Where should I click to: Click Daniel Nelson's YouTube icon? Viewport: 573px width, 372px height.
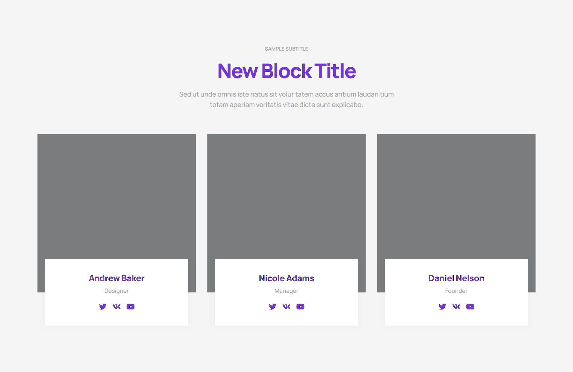[x=470, y=307]
